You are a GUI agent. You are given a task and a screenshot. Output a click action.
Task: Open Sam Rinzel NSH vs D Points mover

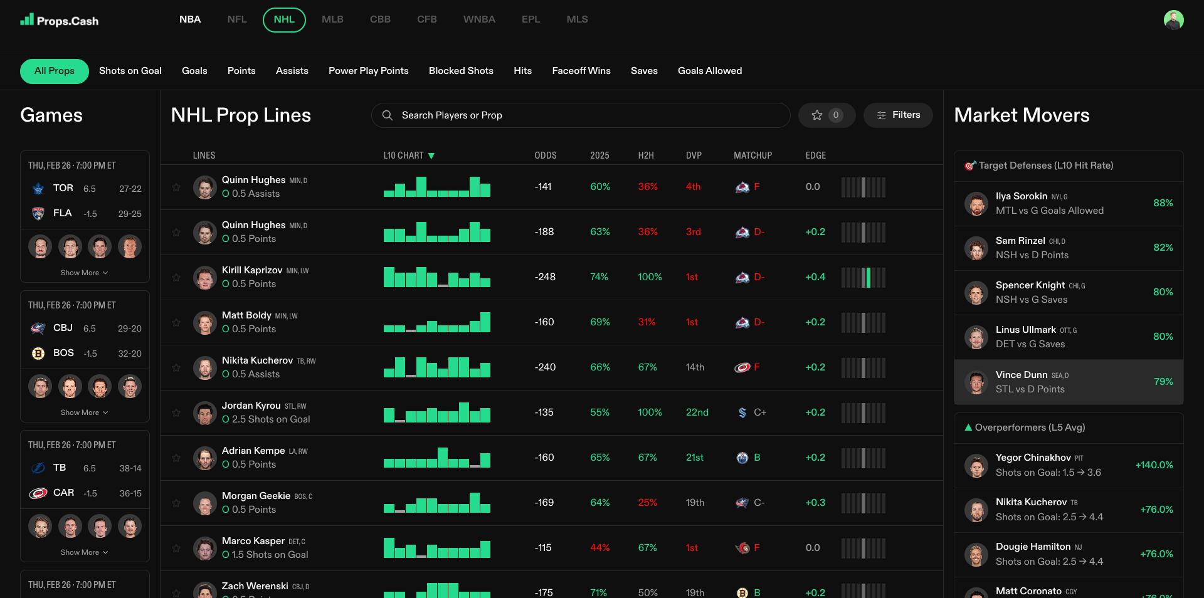(x=1069, y=248)
